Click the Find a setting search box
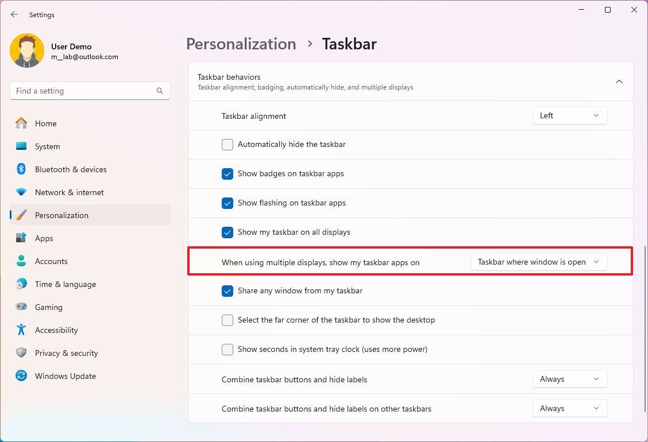 pyautogui.click(x=90, y=91)
